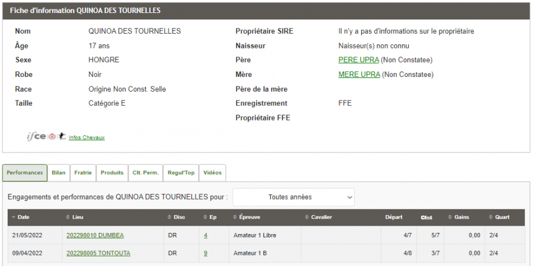The image size is (533, 266).
Task: Open competition 202298010 DUMBEA link
Action: click(x=95, y=235)
